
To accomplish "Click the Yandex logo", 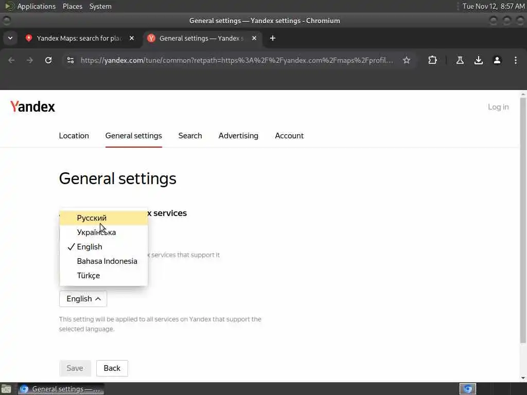I will (32, 107).
